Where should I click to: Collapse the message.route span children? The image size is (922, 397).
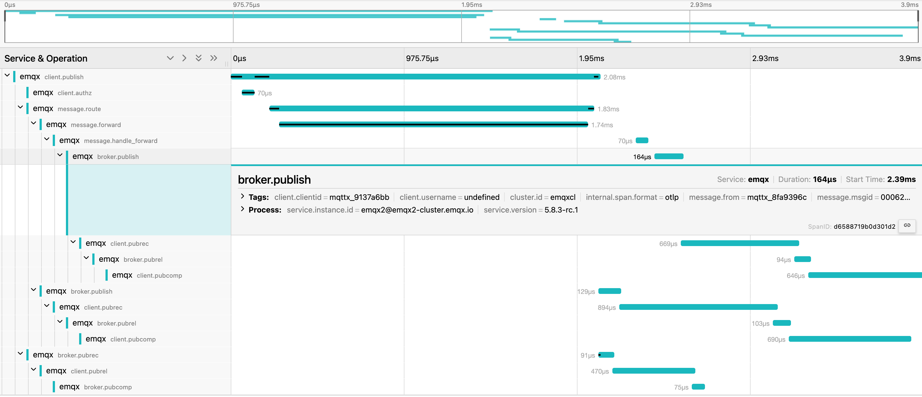coord(20,107)
